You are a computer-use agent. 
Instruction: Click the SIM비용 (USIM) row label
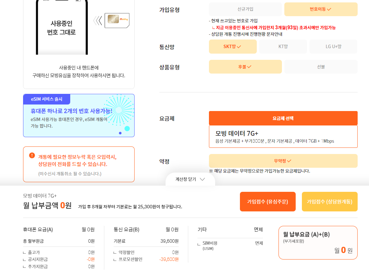210,245
